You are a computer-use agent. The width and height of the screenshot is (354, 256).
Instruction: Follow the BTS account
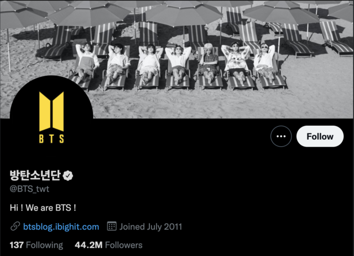point(320,136)
